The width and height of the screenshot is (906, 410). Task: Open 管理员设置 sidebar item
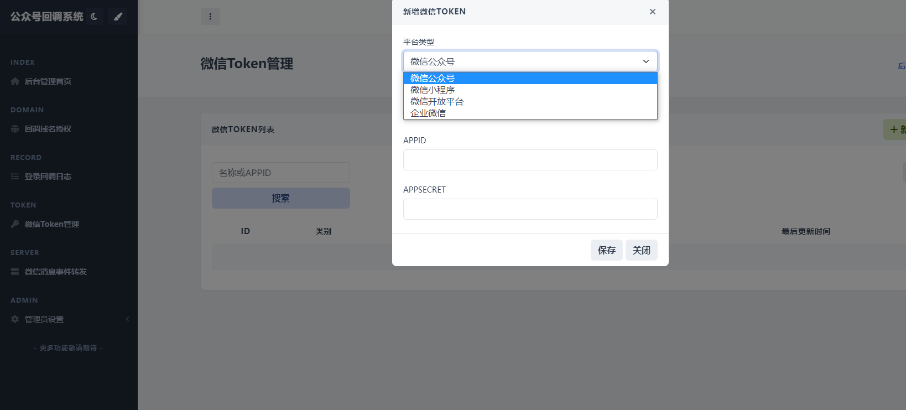click(x=44, y=319)
